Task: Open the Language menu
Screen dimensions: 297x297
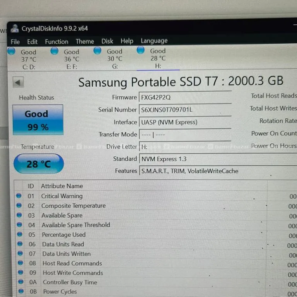Action: click(x=154, y=41)
